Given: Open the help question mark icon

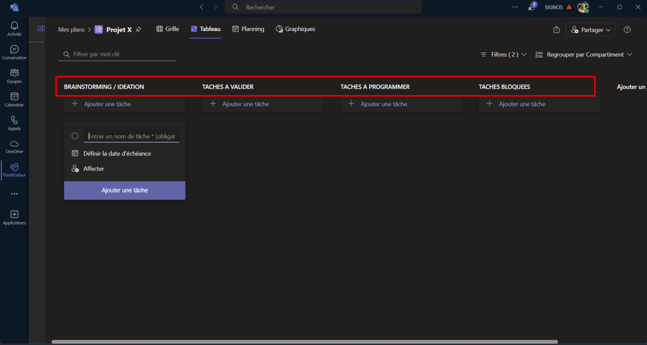Looking at the screenshot, I should coord(627,30).
